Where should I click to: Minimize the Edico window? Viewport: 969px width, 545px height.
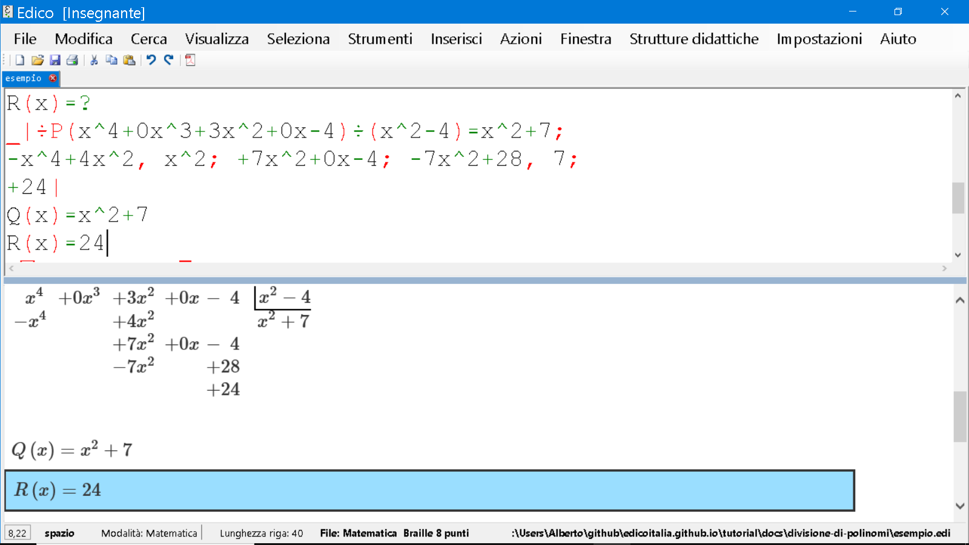(852, 12)
